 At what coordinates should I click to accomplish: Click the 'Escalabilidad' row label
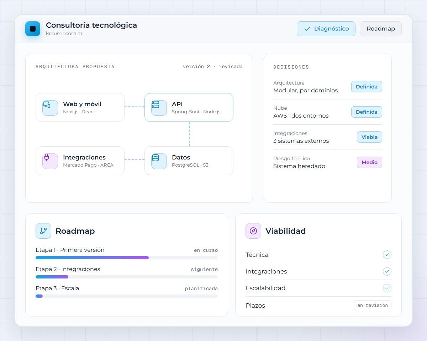pyautogui.click(x=265, y=288)
